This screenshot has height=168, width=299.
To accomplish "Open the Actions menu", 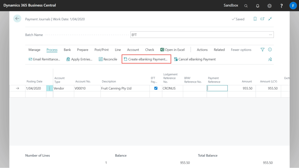I will pos(202,49).
